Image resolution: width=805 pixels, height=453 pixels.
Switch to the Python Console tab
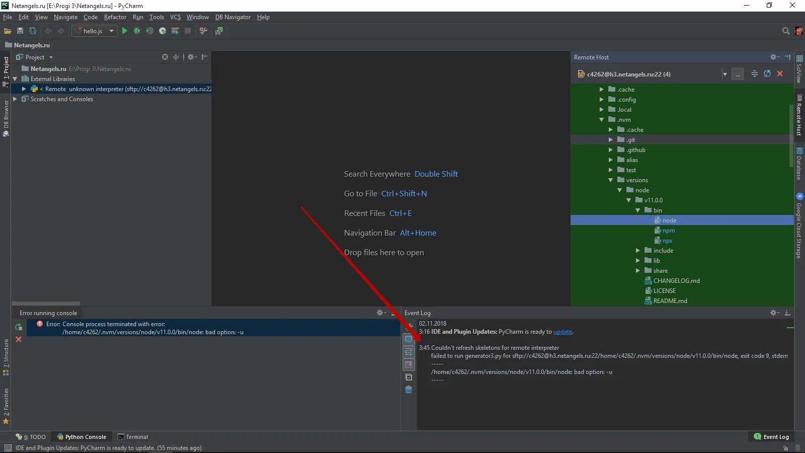(x=82, y=437)
